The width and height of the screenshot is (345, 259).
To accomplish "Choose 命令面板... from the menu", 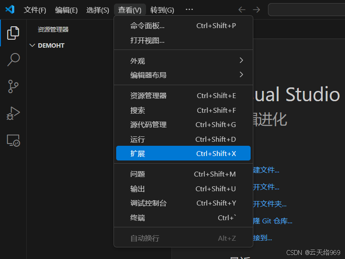I will click(183, 26).
